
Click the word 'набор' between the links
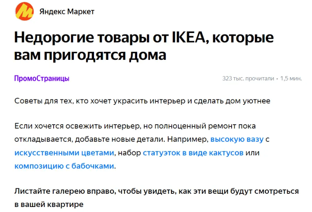pos(129,153)
